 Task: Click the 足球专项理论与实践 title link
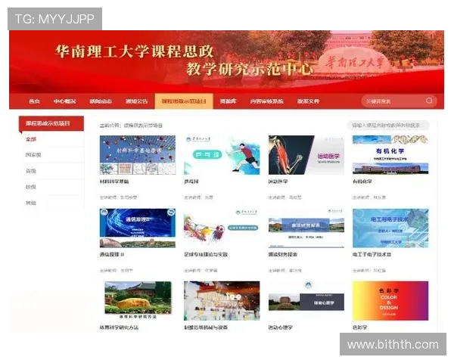click(x=206, y=254)
